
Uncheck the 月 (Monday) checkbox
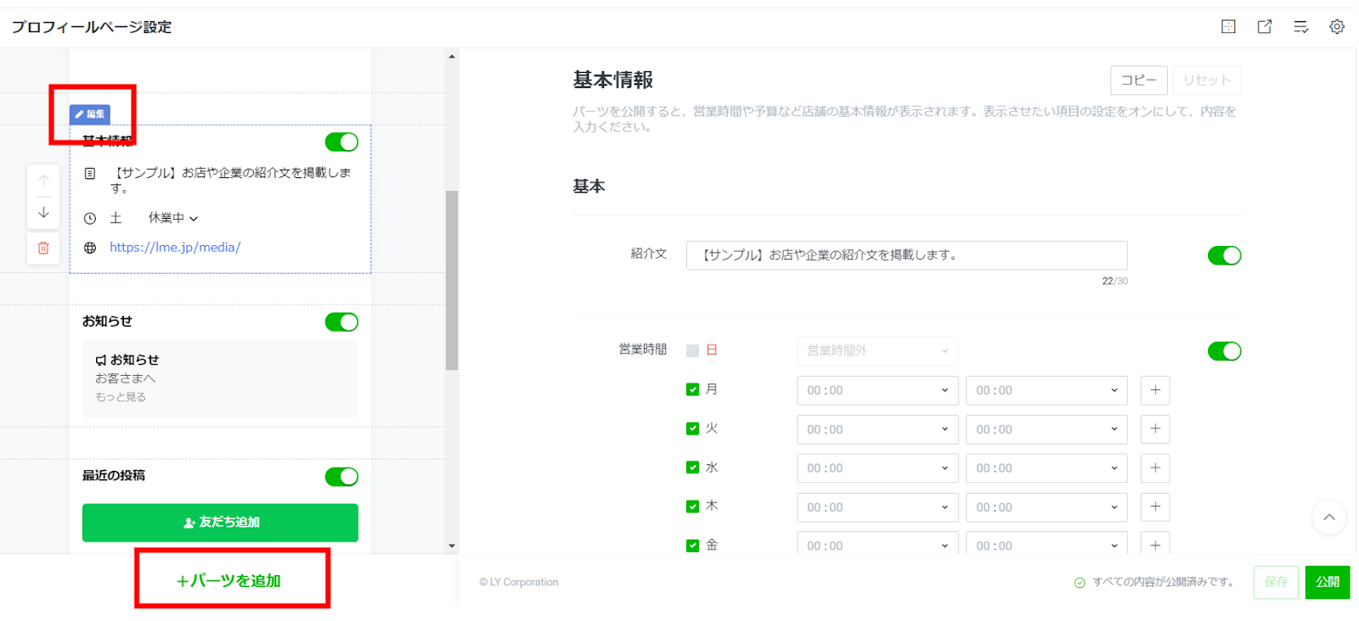pos(692,389)
